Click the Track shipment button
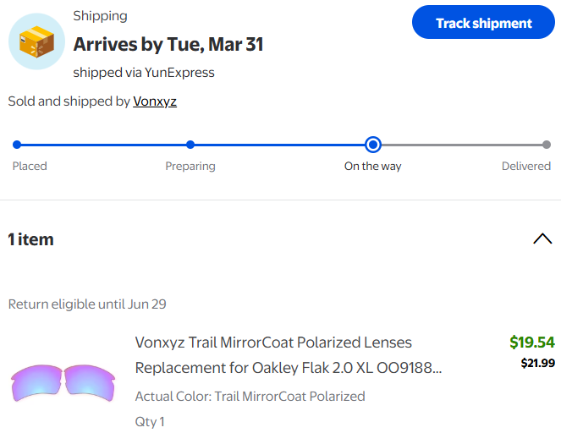Viewport: 561px width, 433px height. [484, 23]
